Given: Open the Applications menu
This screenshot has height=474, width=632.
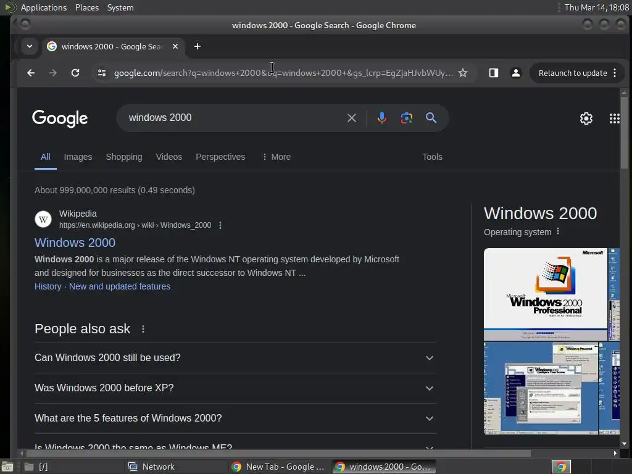Looking at the screenshot, I should (x=44, y=7).
